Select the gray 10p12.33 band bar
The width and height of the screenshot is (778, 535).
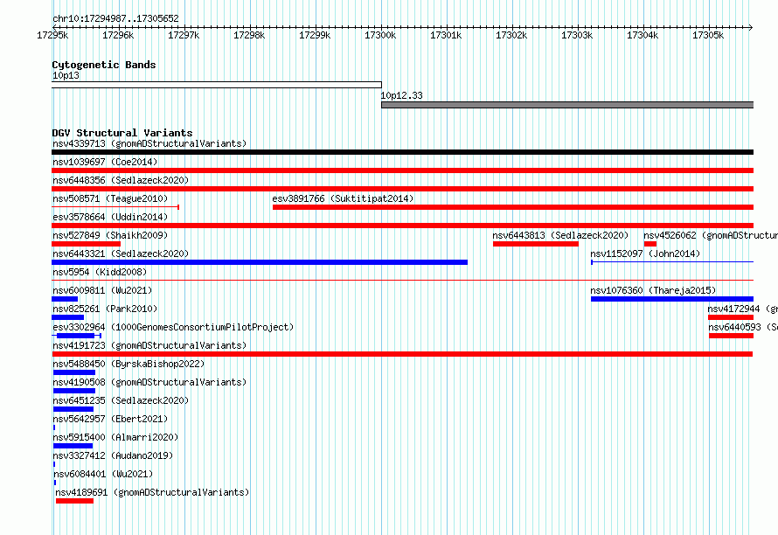pos(567,105)
